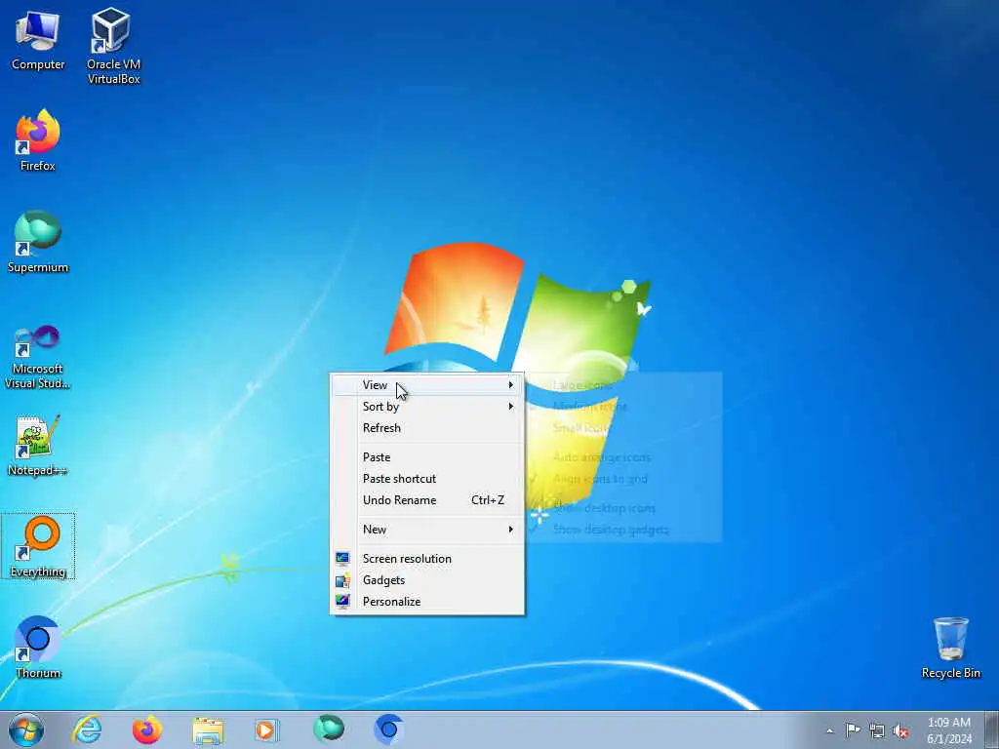Select the Supermium desktop shortcut
Viewport: 999px width, 749px height.
[38, 242]
